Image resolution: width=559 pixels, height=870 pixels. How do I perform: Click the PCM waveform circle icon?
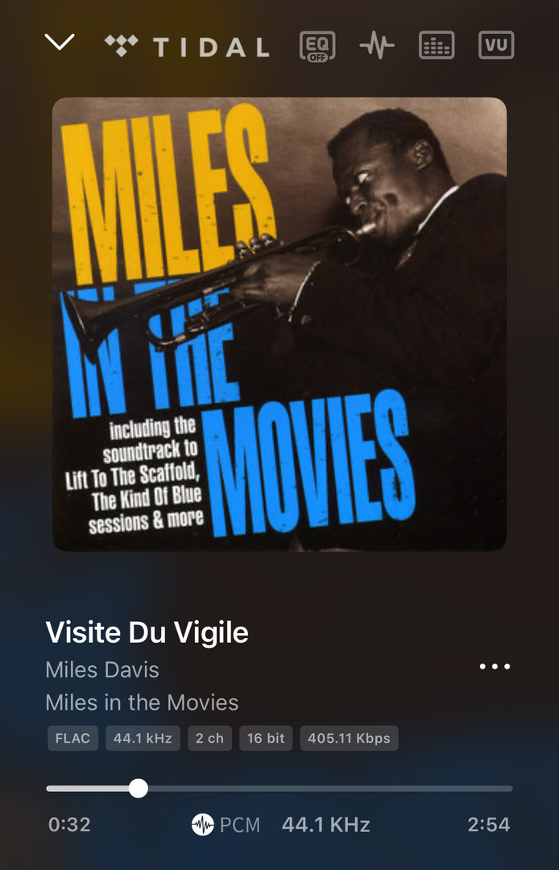tap(203, 825)
